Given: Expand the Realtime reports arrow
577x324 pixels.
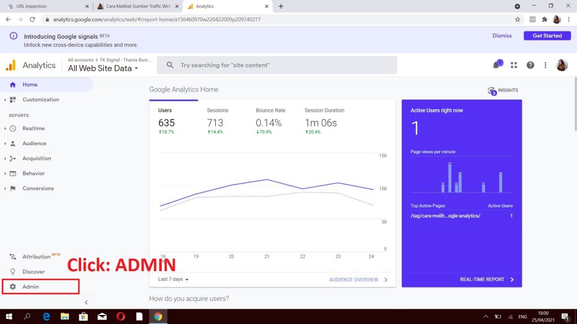Looking at the screenshot, I should [x=5, y=129].
